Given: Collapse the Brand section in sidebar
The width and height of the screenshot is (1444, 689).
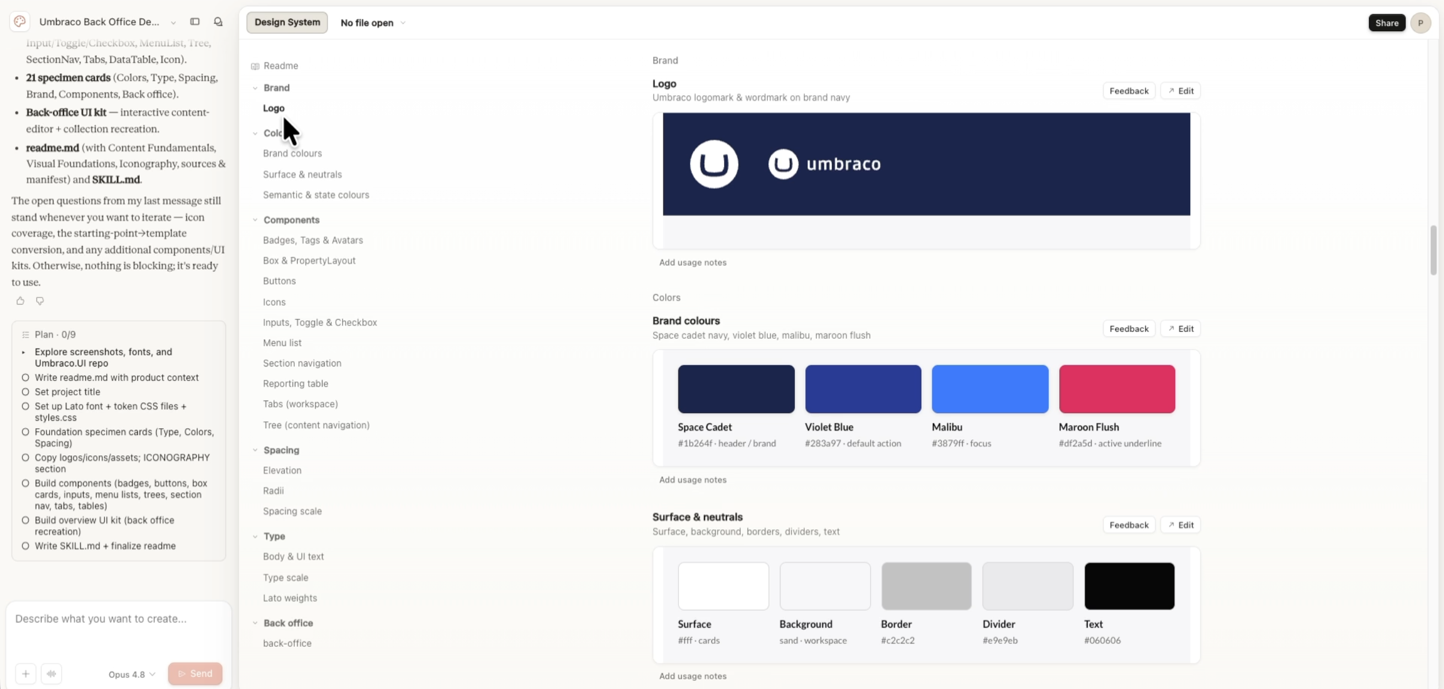Looking at the screenshot, I should coord(255,88).
